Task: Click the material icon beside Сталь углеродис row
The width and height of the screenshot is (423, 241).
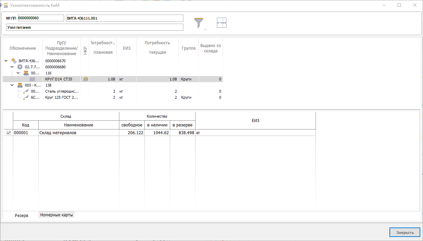Action: pos(26,91)
